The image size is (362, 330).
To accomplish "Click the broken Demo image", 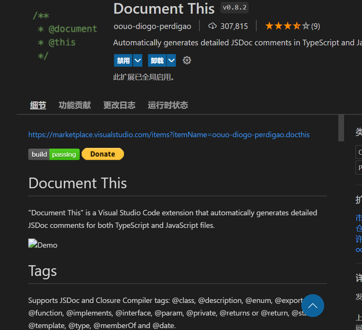I will pos(43,244).
